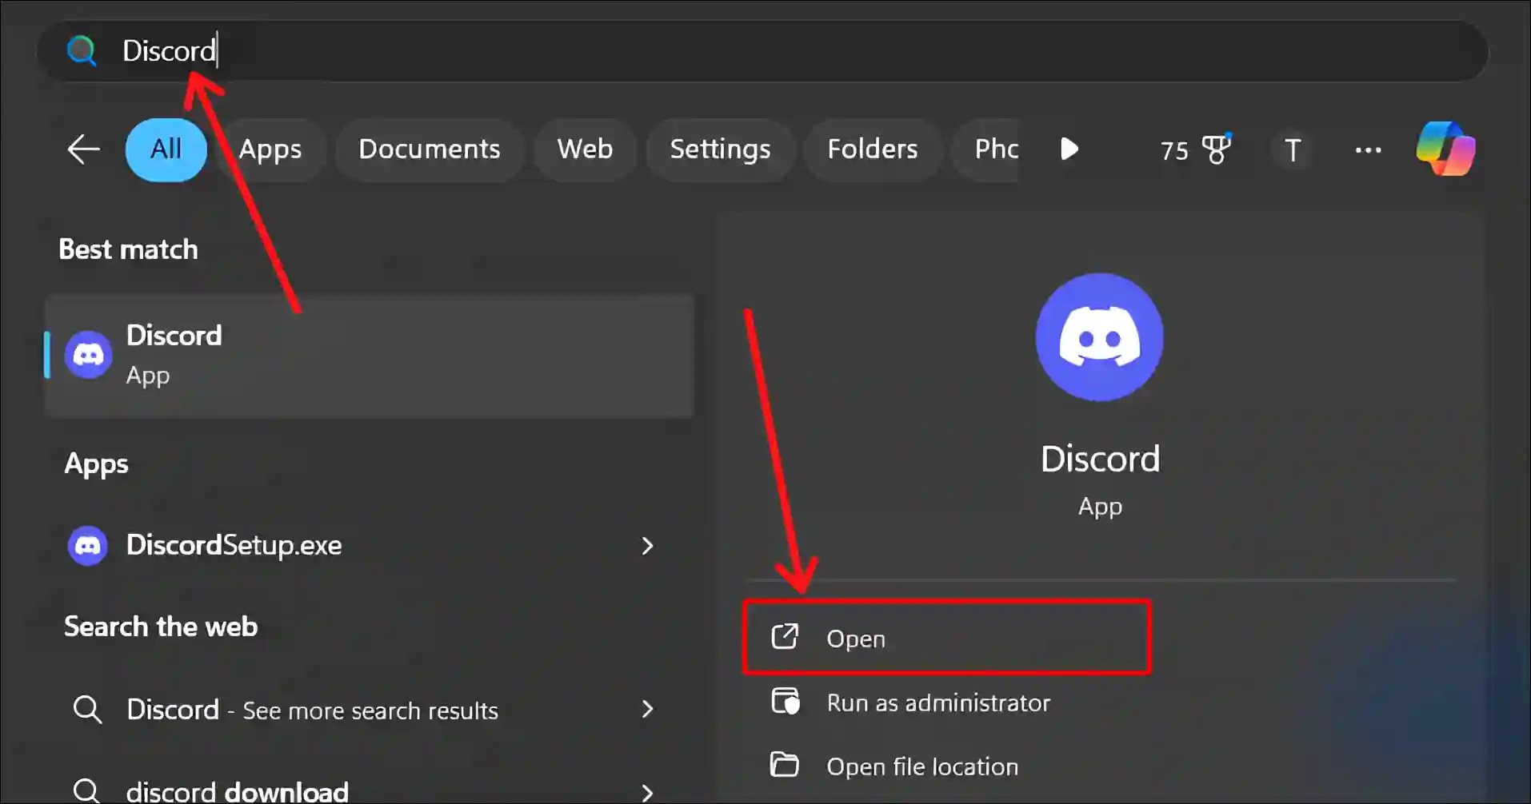Viewport: 1531px width, 804px height.
Task: Open the T user account avatar
Action: (x=1293, y=150)
